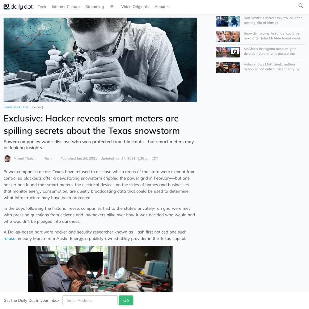The height and width of the screenshot is (309, 309).
Task: Open Ron Watkins trolled article thumbnail
Action: tap(228, 21)
